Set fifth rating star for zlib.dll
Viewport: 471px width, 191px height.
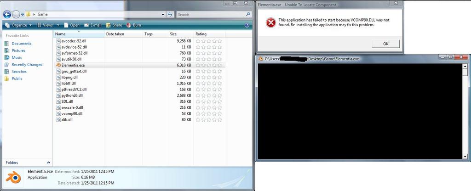coord(219,120)
